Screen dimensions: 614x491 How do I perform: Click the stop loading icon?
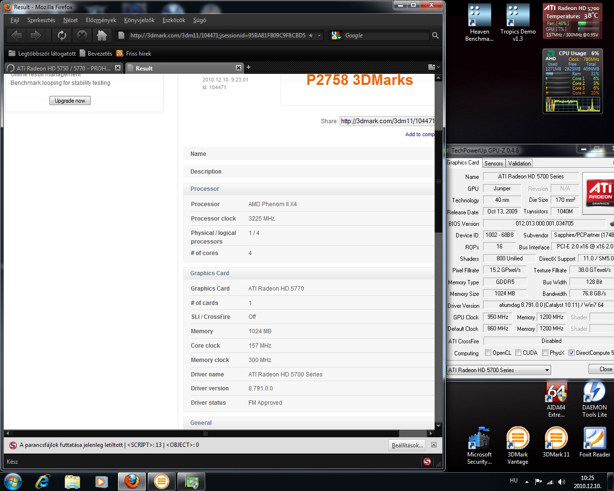pos(82,35)
